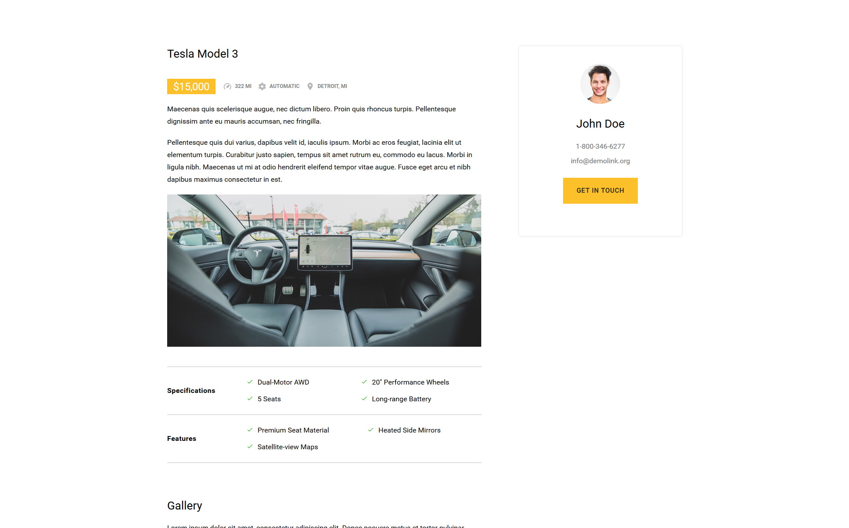The image size is (849, 528).
Task: Click the Tesla Model 3 heading
Action: tap(202, 54)
